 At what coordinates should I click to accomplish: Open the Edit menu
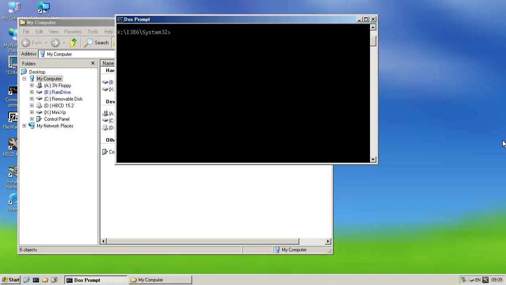tap(39, 32)
